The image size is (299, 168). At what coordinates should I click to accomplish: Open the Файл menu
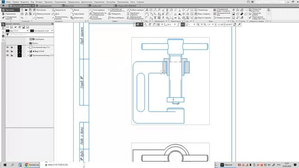pyautogui.click(x=8, y=2)
